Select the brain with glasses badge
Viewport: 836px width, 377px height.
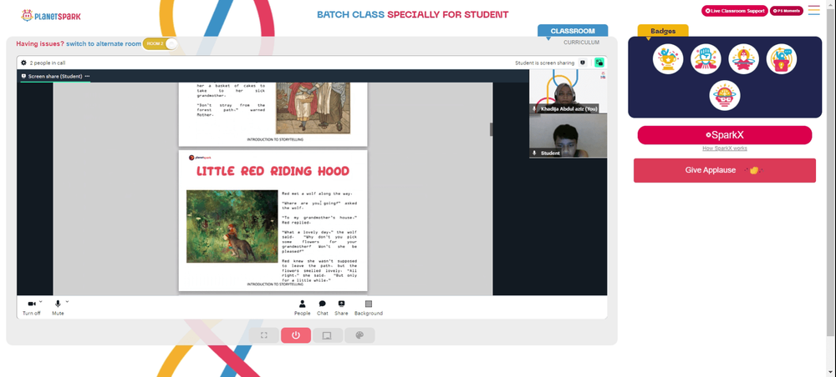pos(725,96)
